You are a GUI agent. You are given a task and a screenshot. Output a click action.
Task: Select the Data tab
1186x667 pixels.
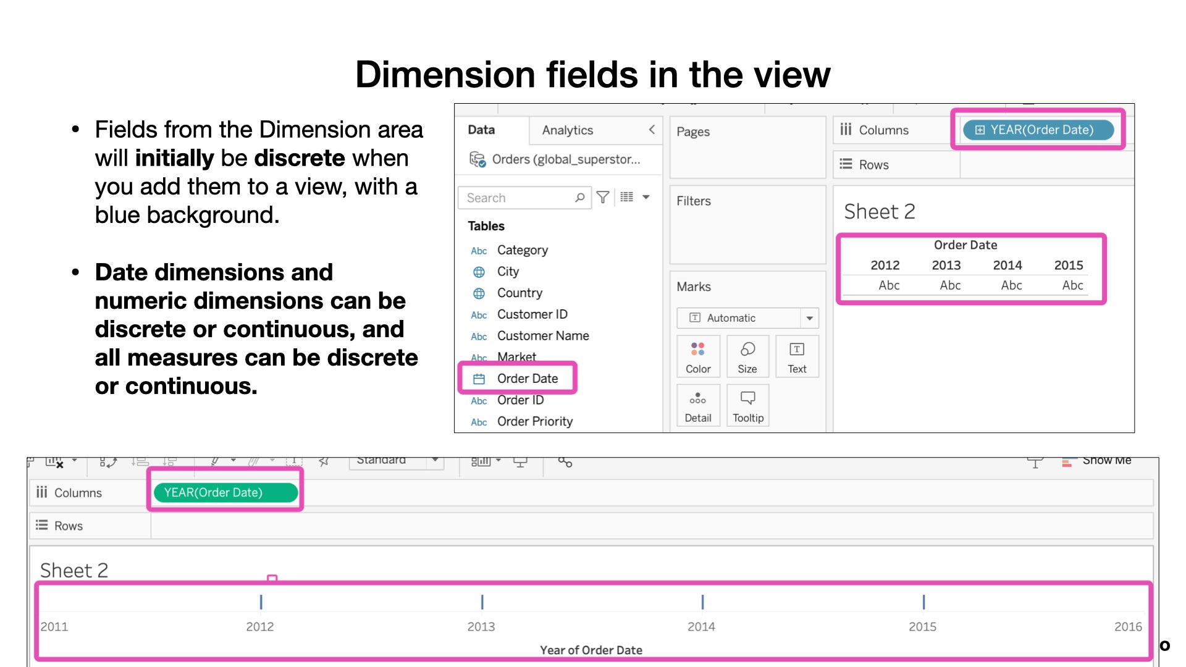(x=481, y=130)
